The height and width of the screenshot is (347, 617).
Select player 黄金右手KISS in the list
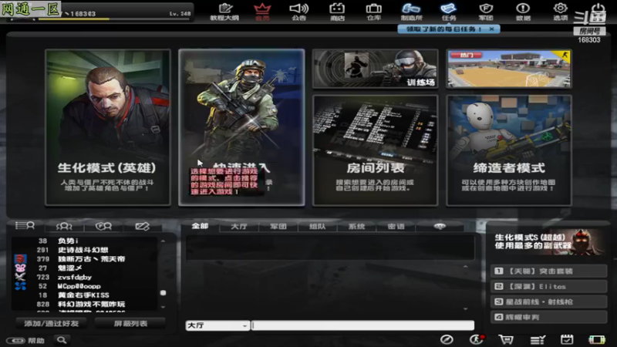click(x=85, y=295)
